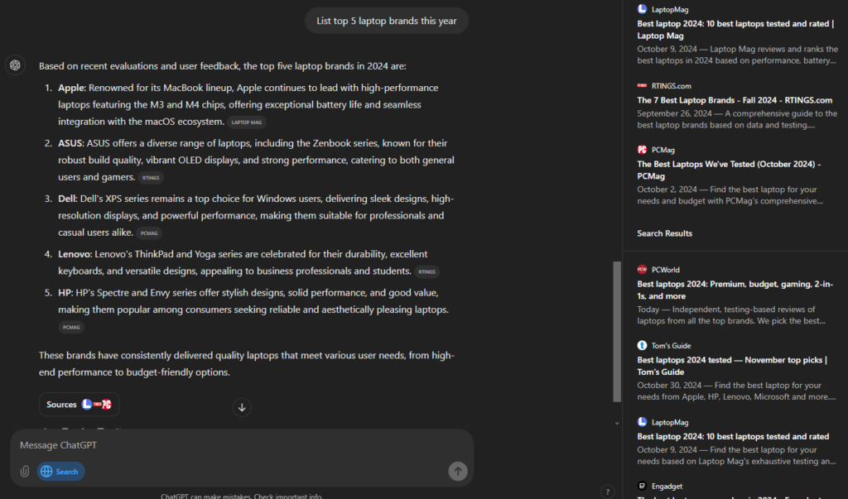The width and height of the screenshot is (848, 499).
Task: Open Tom's Guide Best laptops 2024 result
Action: coord(732,366)
